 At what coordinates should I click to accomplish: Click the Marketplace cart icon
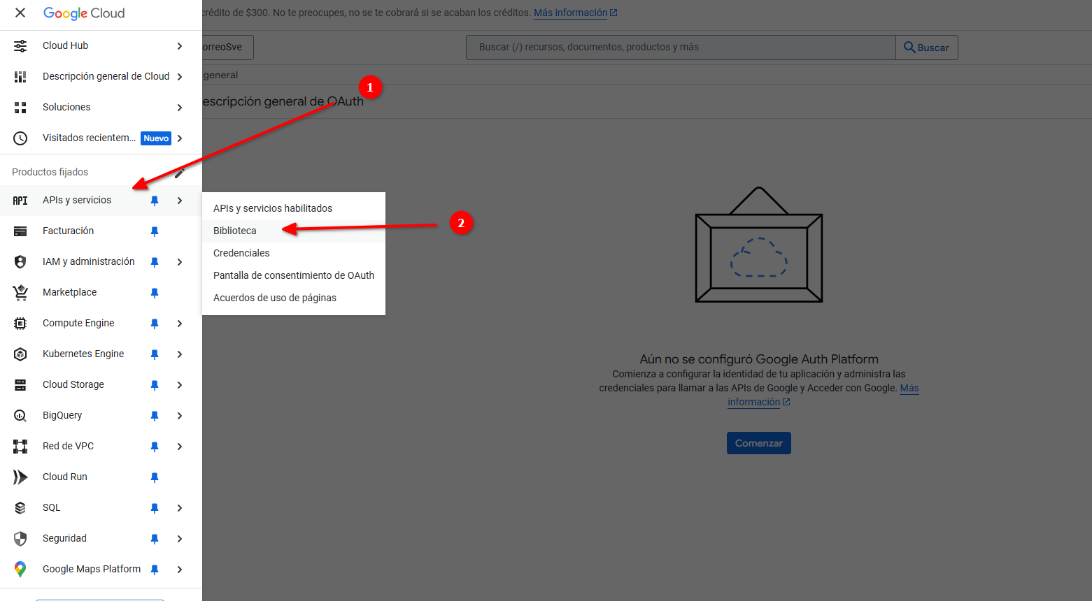click(20, 293)
